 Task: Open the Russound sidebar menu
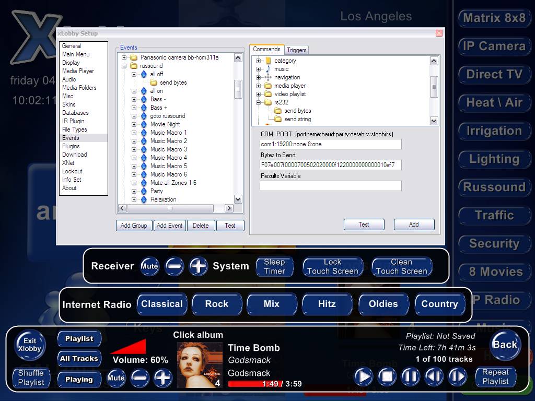[494, 187]
